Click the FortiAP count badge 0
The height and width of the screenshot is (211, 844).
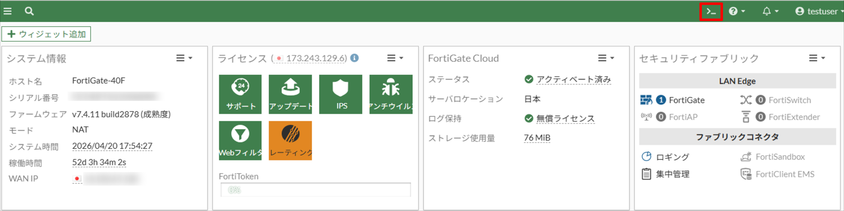(x=661, y=117)
